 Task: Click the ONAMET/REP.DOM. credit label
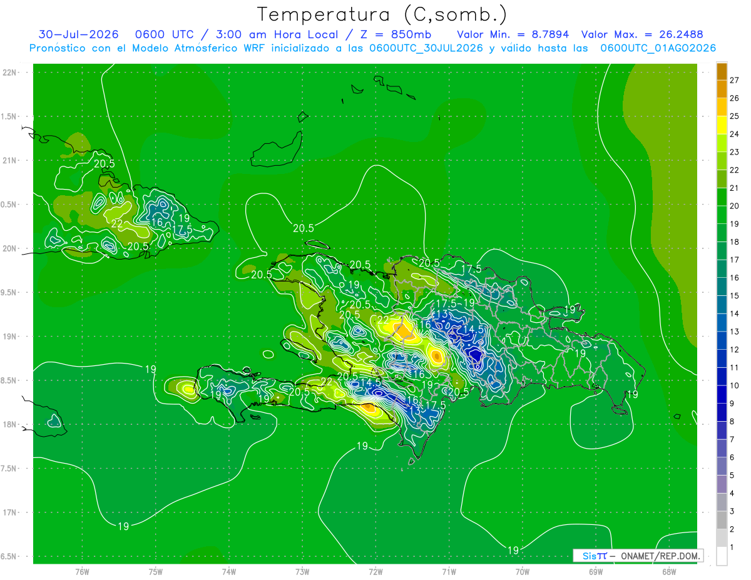point(660,556)
